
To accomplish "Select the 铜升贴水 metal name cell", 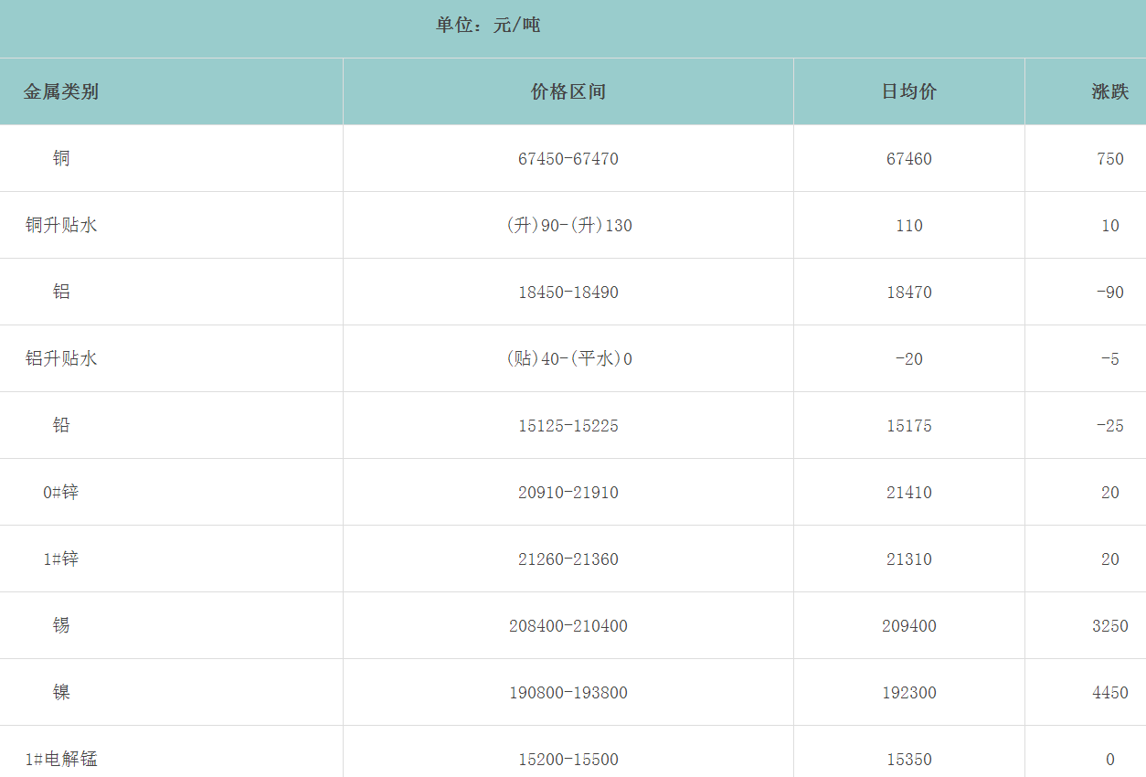I will coord(61,226).
